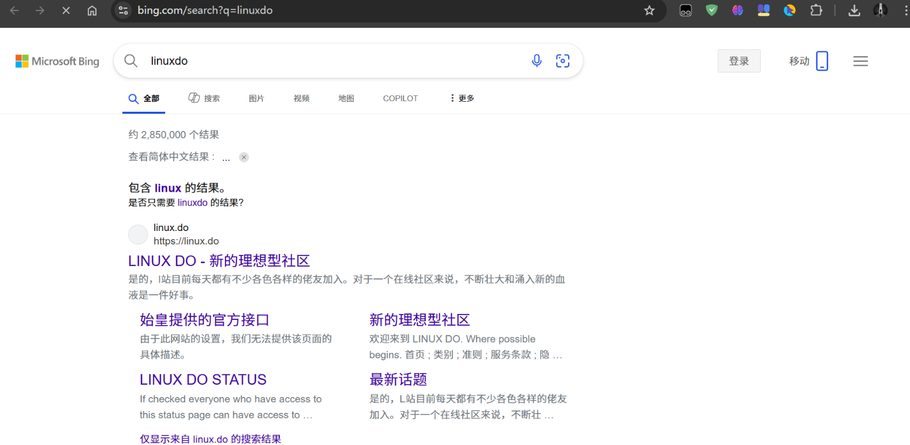Open browser downloads icon
The height and width of the screenshot is (445, 910).
pos(854,11)
